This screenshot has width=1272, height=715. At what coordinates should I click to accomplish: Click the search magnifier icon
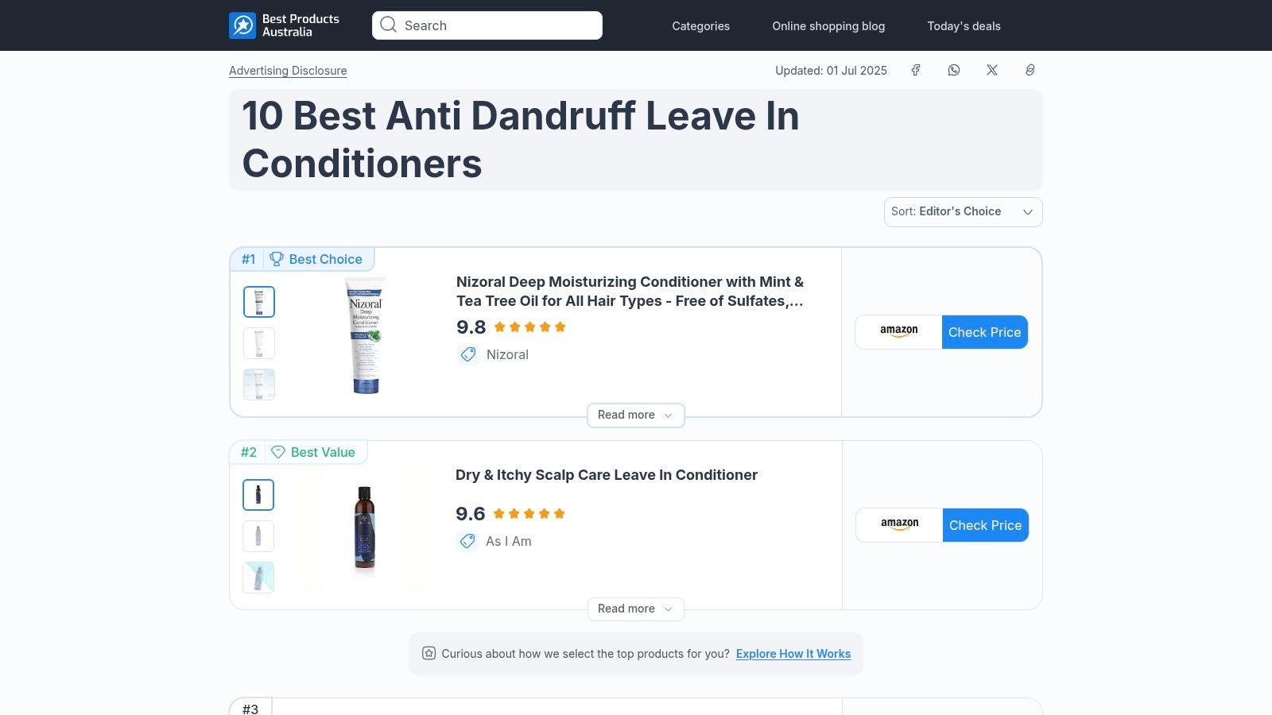389,25
